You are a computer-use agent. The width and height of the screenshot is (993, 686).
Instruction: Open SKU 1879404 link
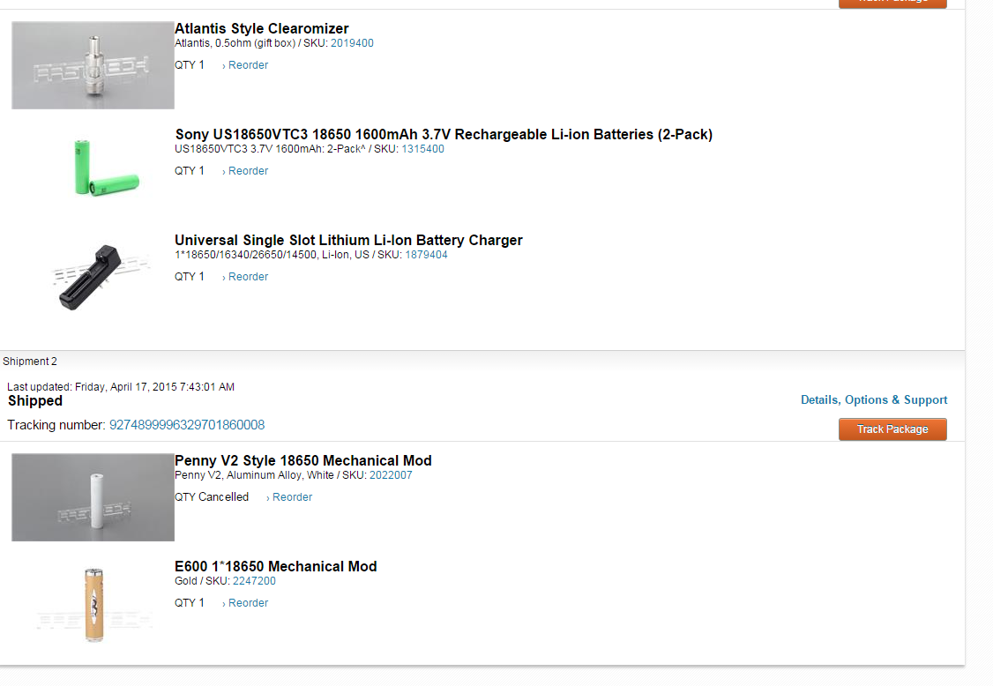click(426, 255)
